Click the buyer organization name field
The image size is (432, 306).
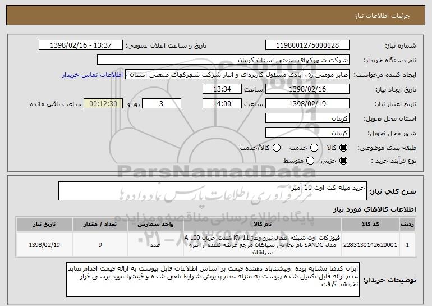223,60
